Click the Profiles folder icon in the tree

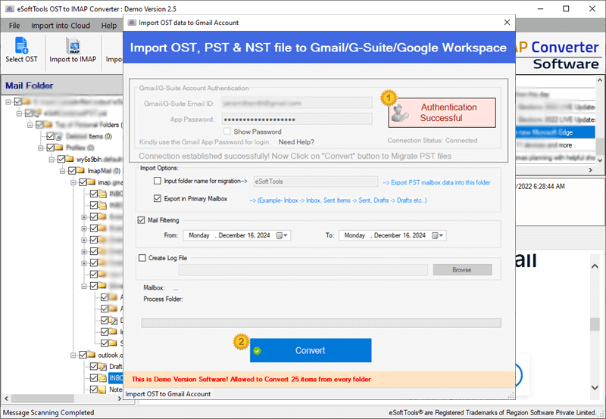[x=59, y=147]
